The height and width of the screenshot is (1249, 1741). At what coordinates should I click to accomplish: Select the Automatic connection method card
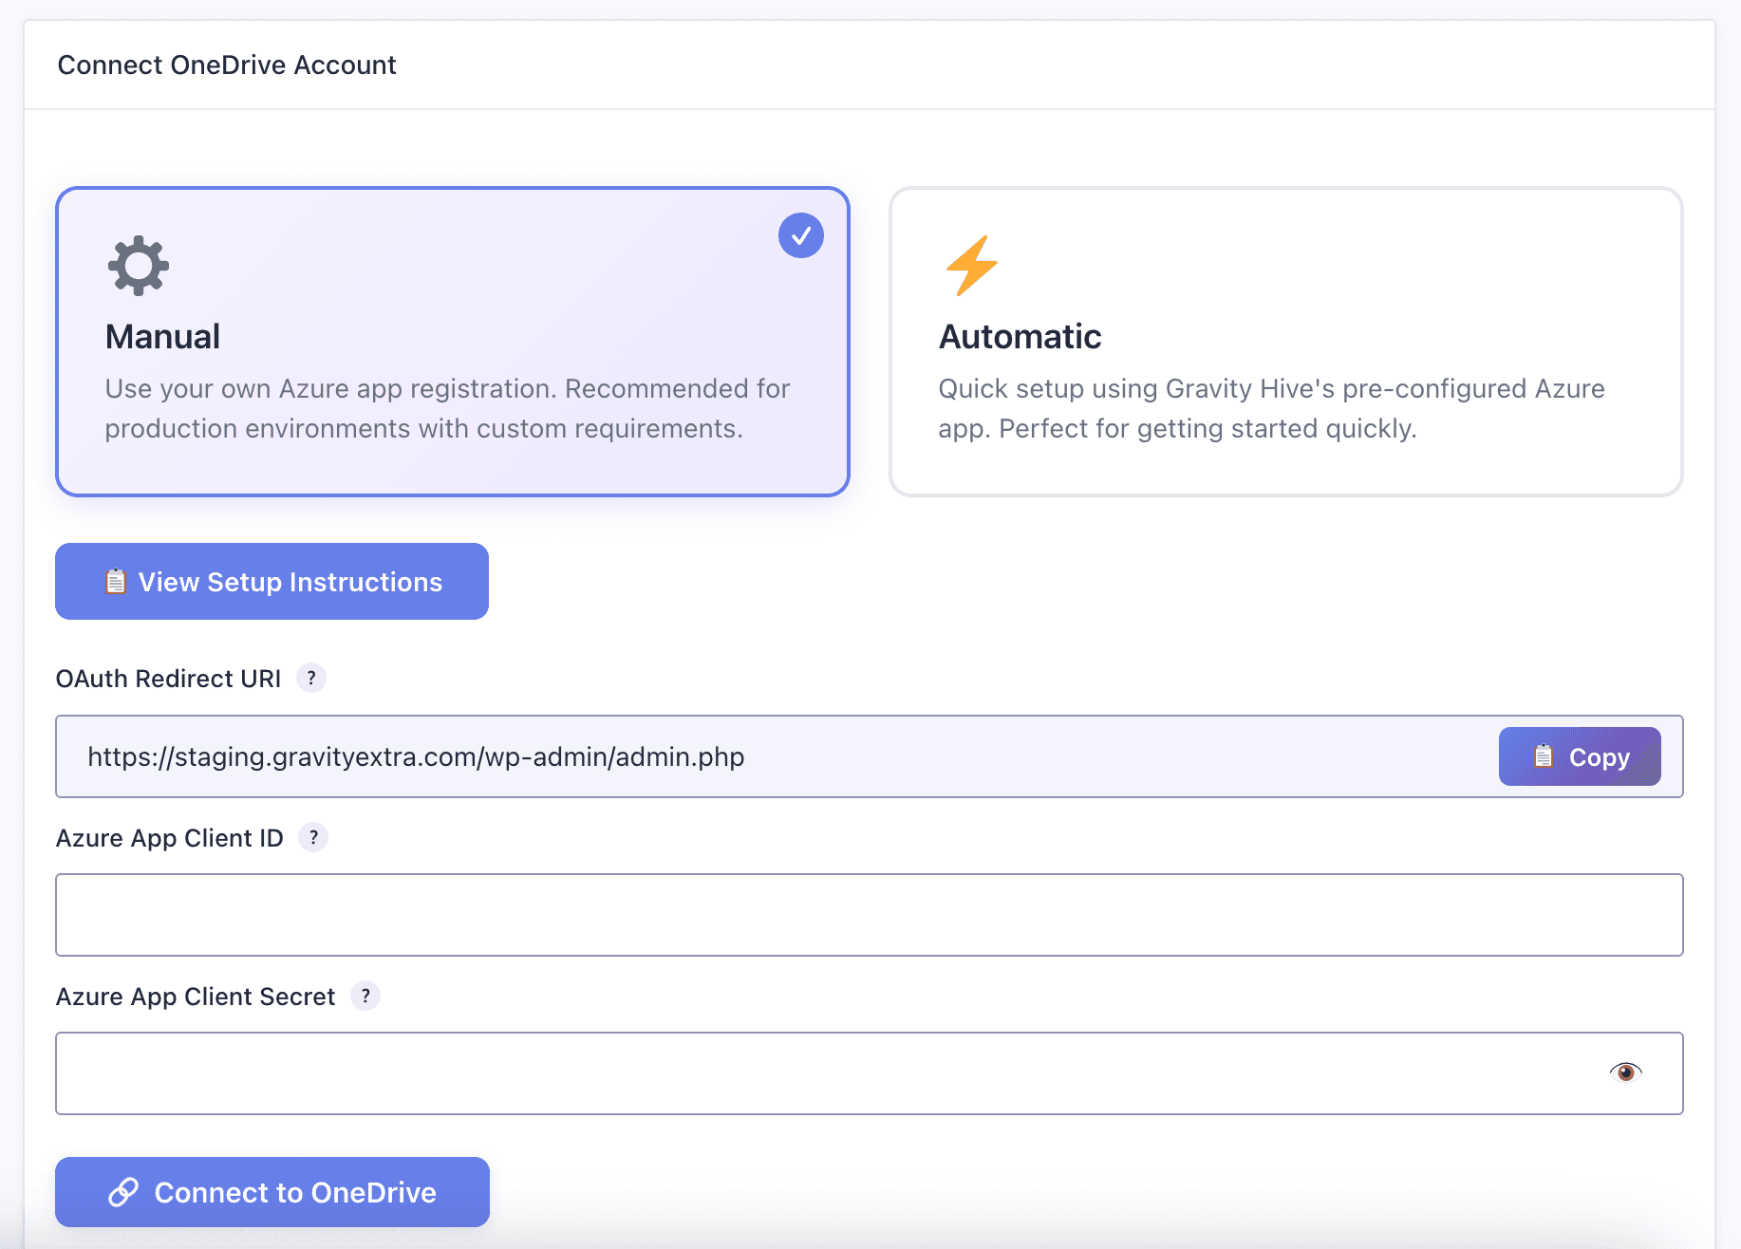point(1285,342)
